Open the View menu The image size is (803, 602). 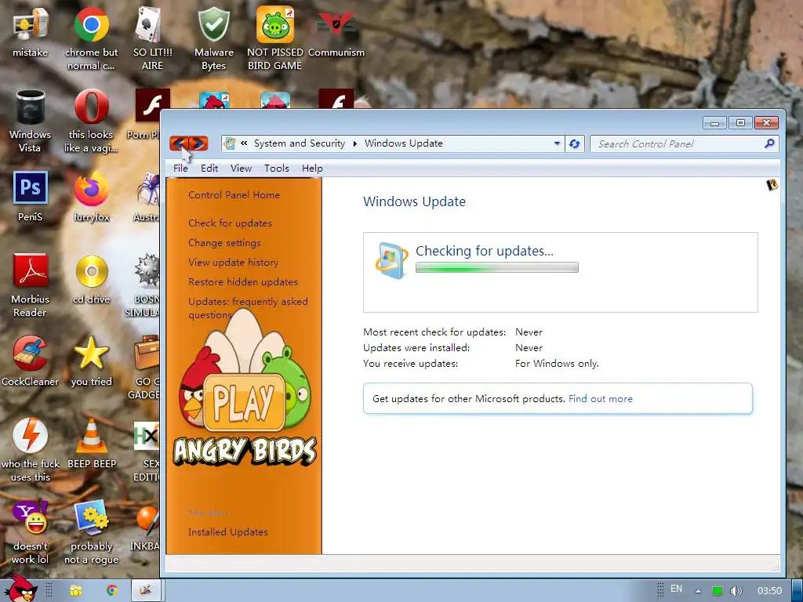241,169
